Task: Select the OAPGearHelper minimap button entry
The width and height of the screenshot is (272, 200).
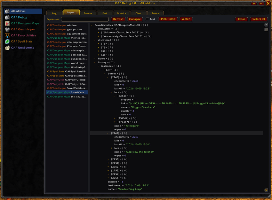Action: [67, 42]
